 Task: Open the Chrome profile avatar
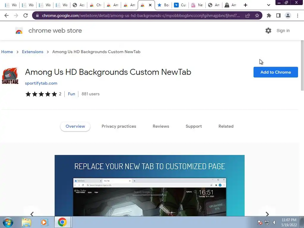coord(288,15)
